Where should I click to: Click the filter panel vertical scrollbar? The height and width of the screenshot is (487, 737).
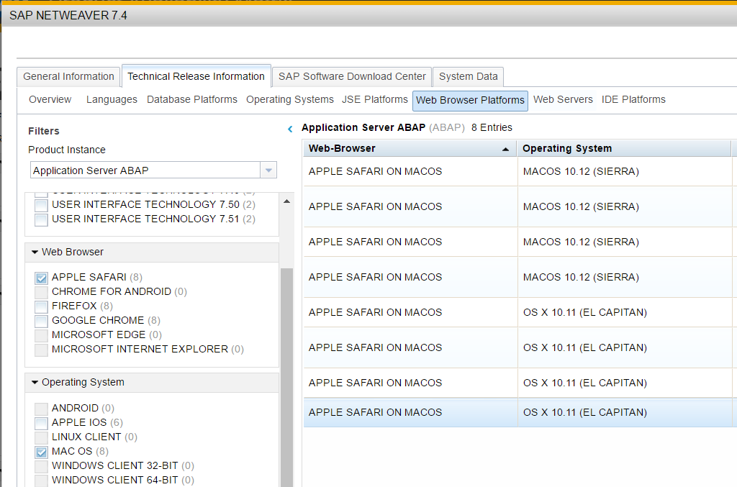pos(286,378)
